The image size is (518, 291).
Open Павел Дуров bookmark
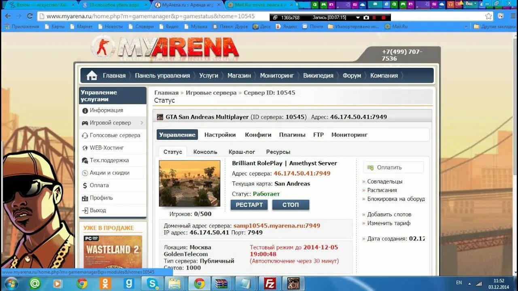point(230,26)
